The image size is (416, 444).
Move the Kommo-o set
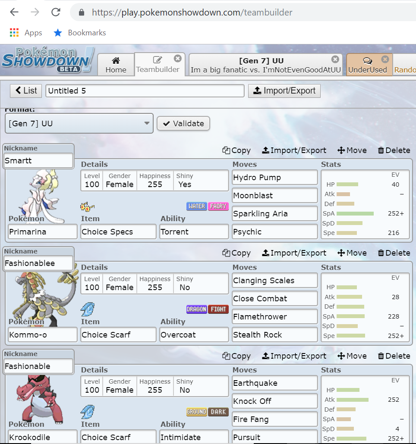(352, 253)
